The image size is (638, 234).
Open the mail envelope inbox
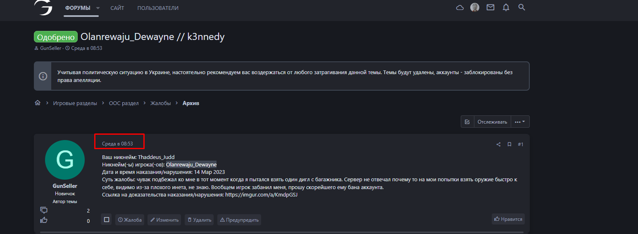[490, 7]
